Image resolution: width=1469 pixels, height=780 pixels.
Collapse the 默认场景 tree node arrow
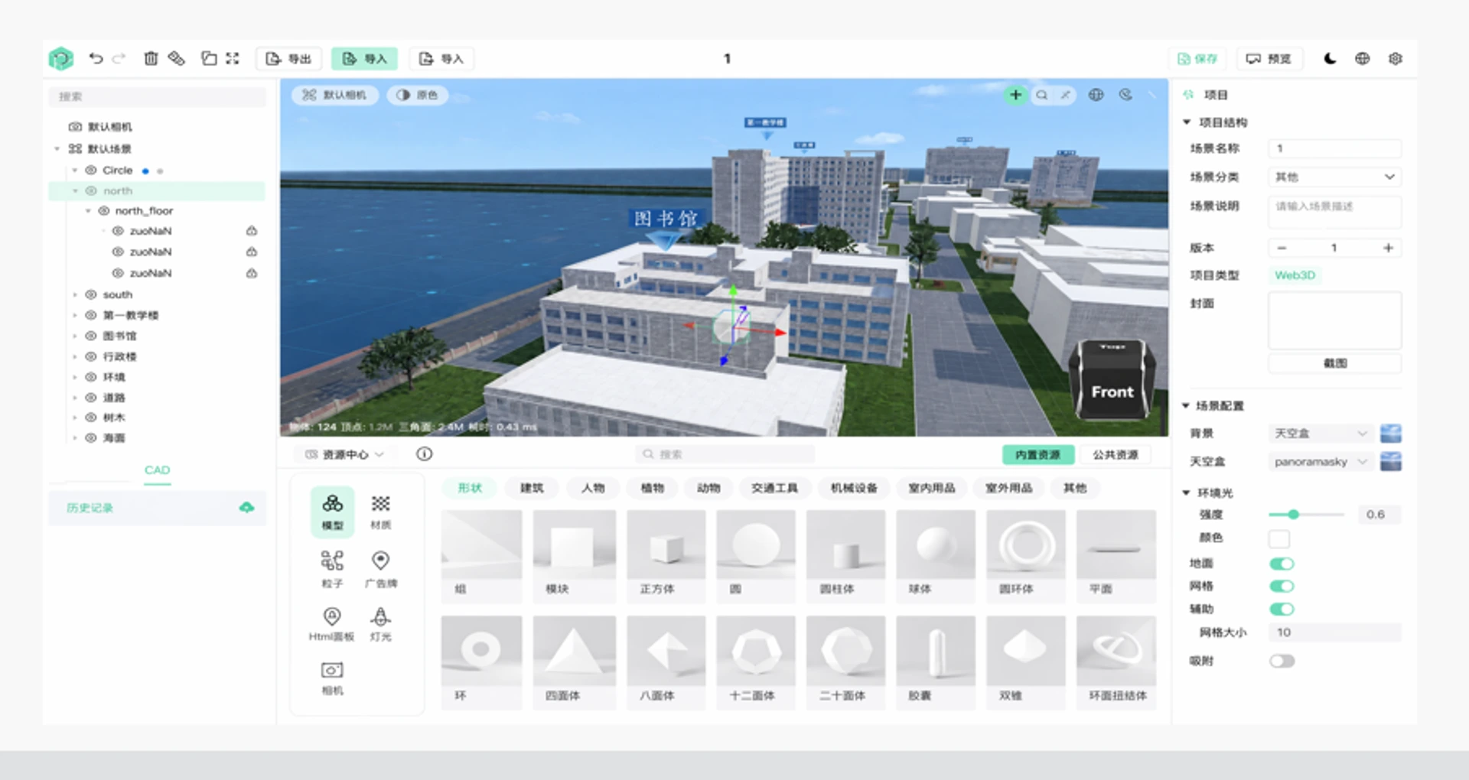[57, 149]
